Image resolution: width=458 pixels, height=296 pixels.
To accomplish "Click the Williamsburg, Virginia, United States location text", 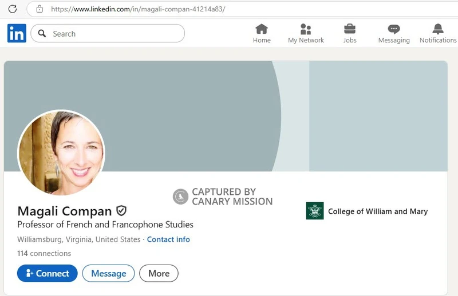I will pos(79,239).
